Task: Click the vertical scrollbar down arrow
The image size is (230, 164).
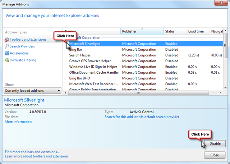Action: pyautogui.click(x=225, y=88)
